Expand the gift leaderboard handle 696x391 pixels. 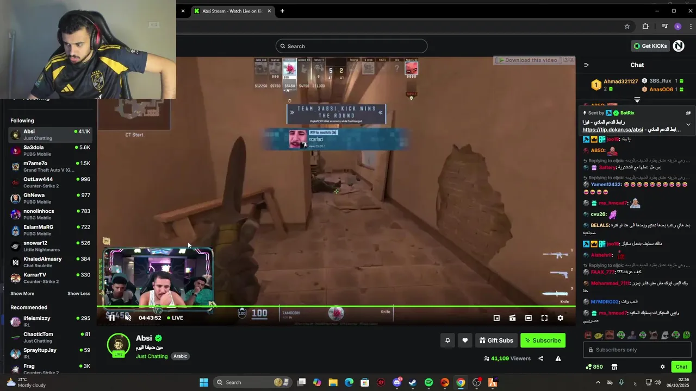click(637, 100)
